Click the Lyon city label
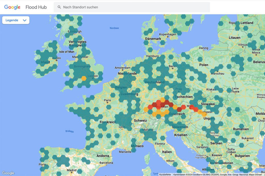 click(122, 127)
